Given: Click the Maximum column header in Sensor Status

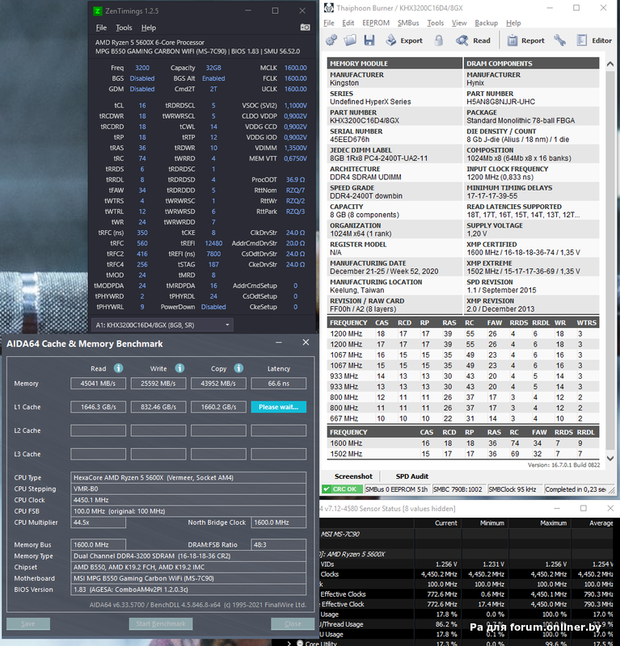Looking at the screenshot, I should point(553,523).
